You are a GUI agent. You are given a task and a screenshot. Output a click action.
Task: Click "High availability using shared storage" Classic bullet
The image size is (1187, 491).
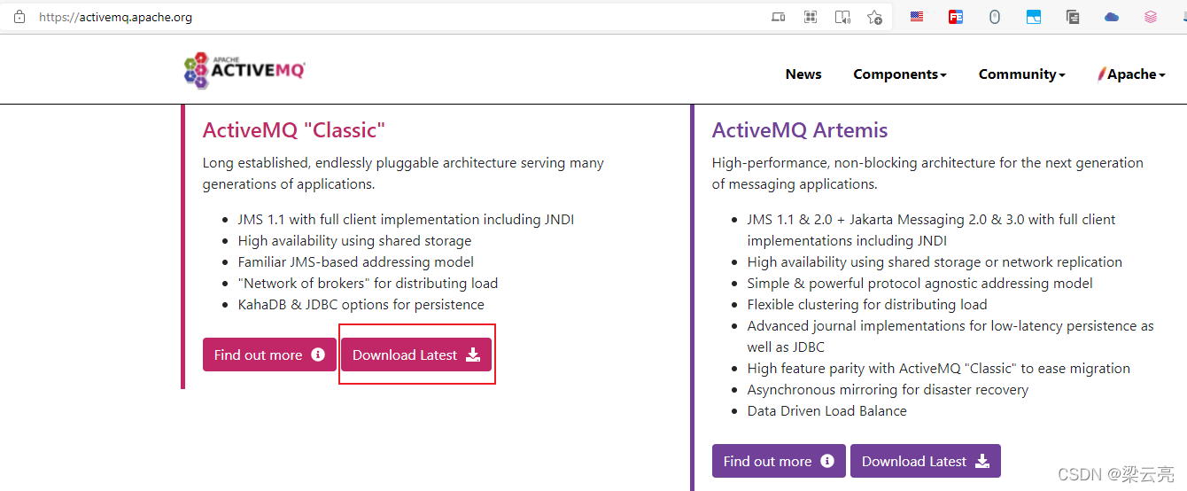click(x=355, y=241)
